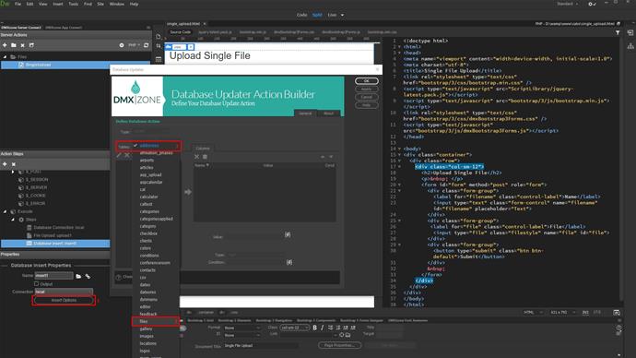Viewport: 636px width, 358px height.
Task: Remove selected action step
Action: (x=14, y=164)
